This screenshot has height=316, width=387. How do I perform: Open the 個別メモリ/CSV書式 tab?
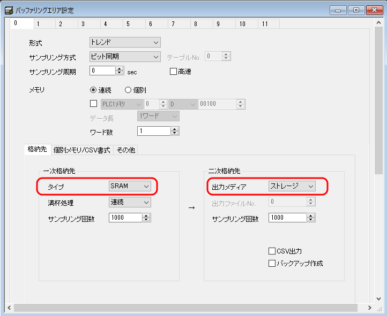[81, 150]
